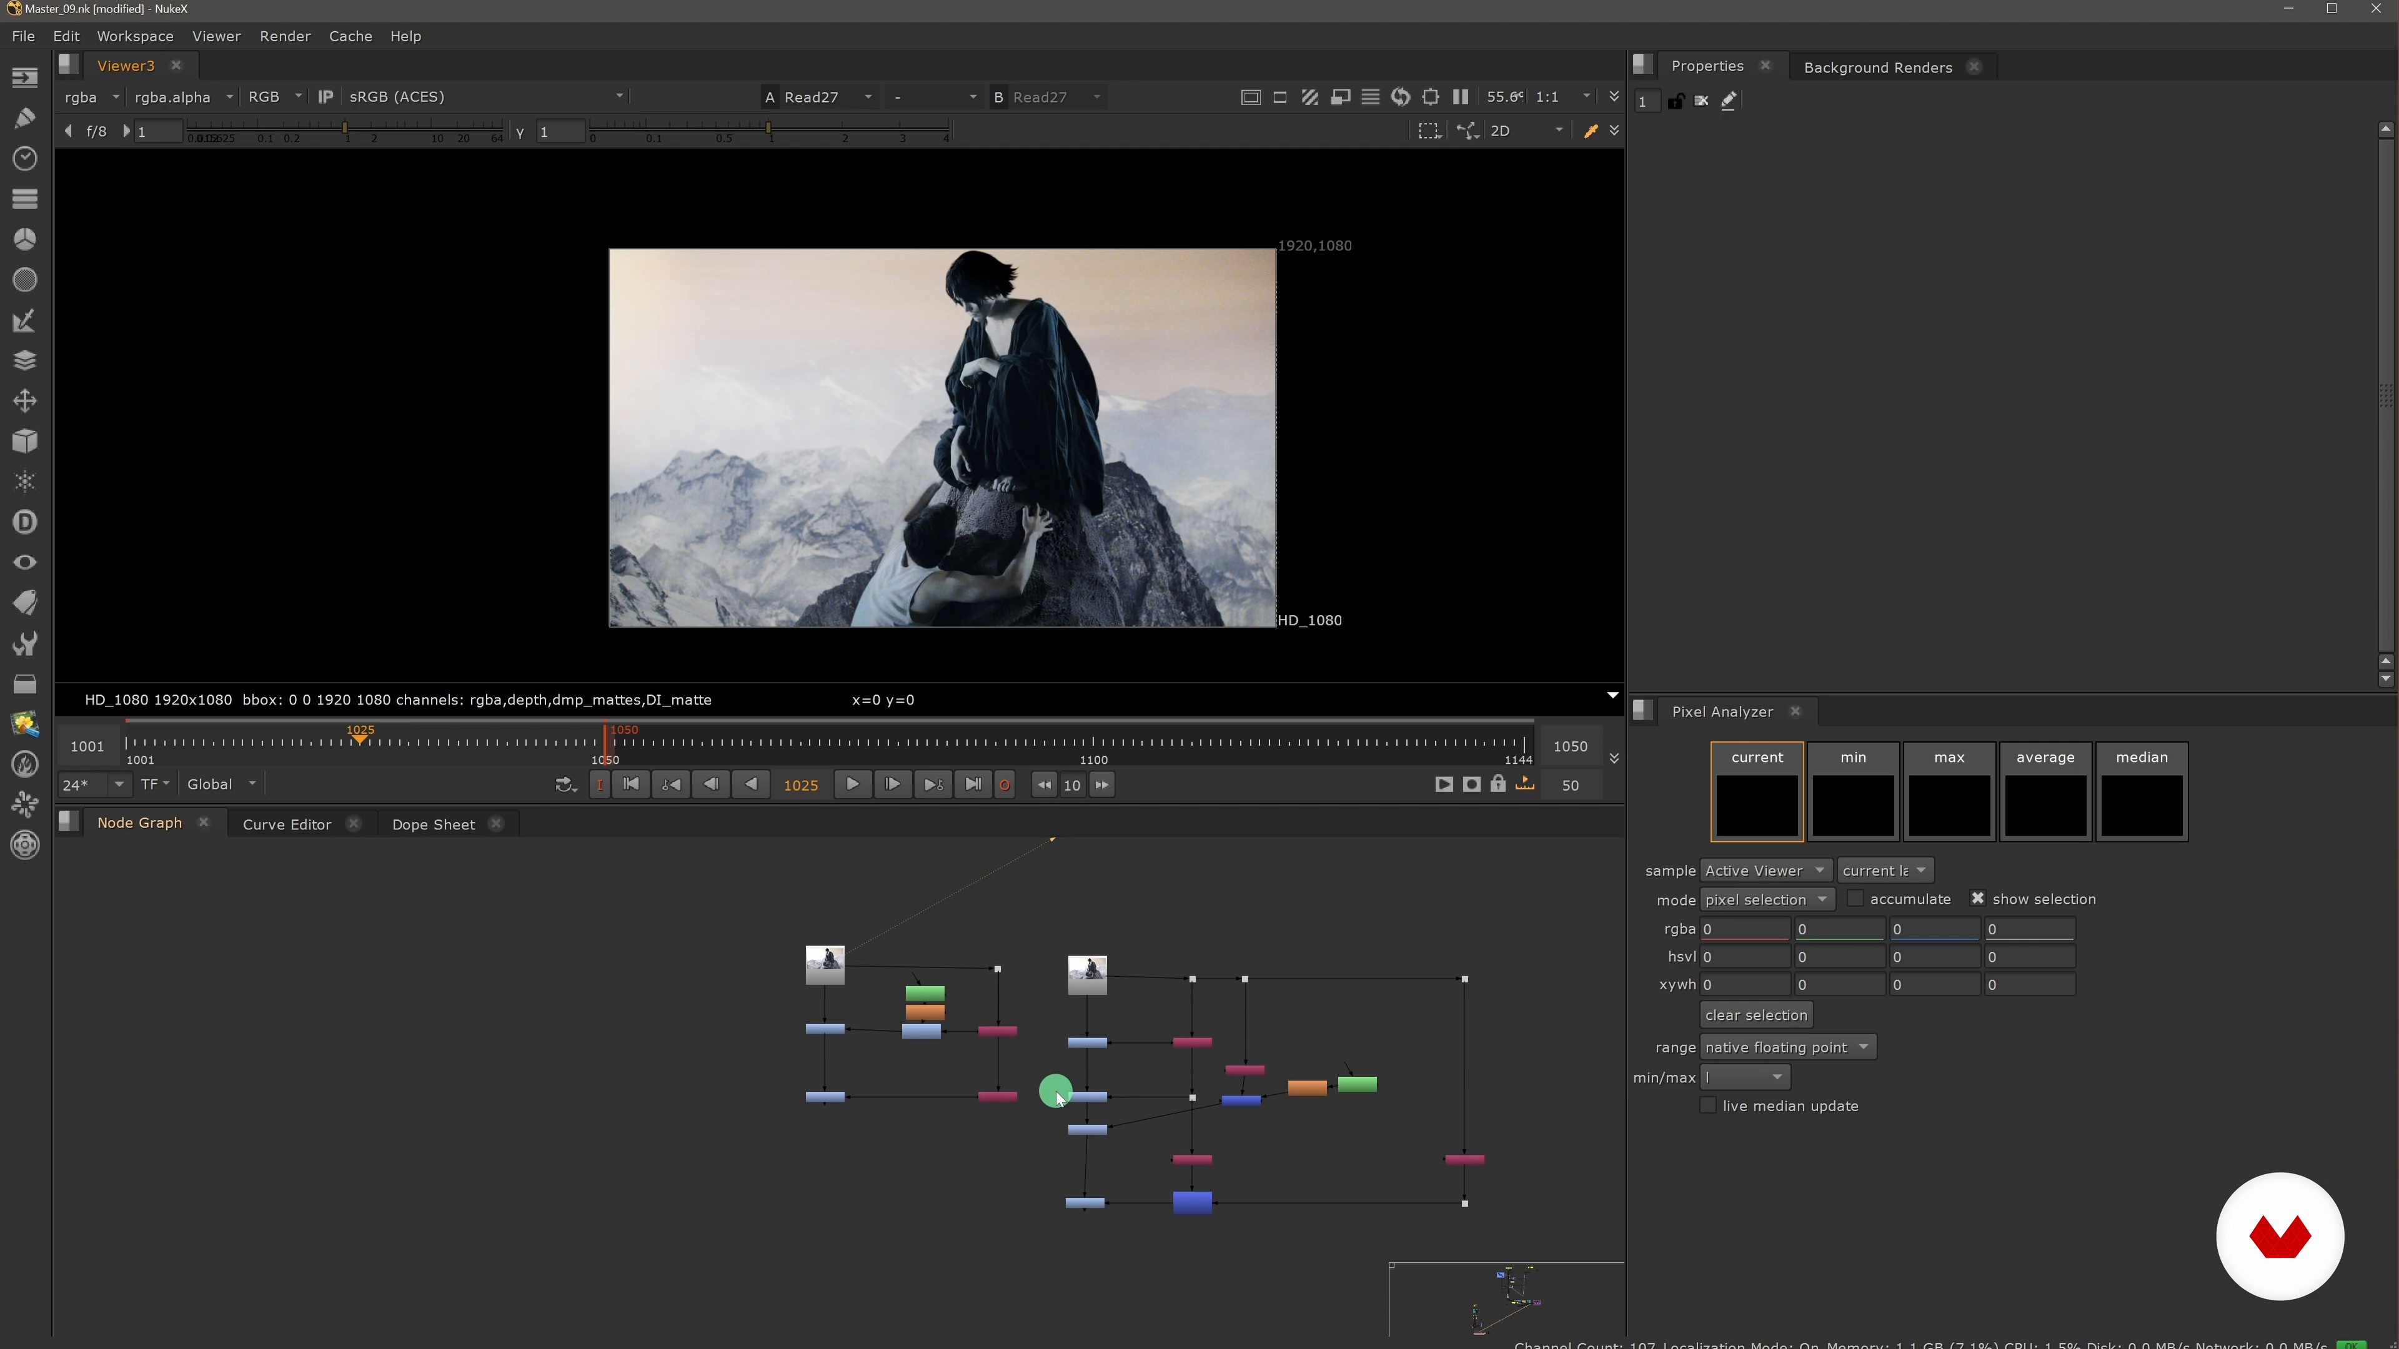Click the gain slider in viewer

point(345,131)
